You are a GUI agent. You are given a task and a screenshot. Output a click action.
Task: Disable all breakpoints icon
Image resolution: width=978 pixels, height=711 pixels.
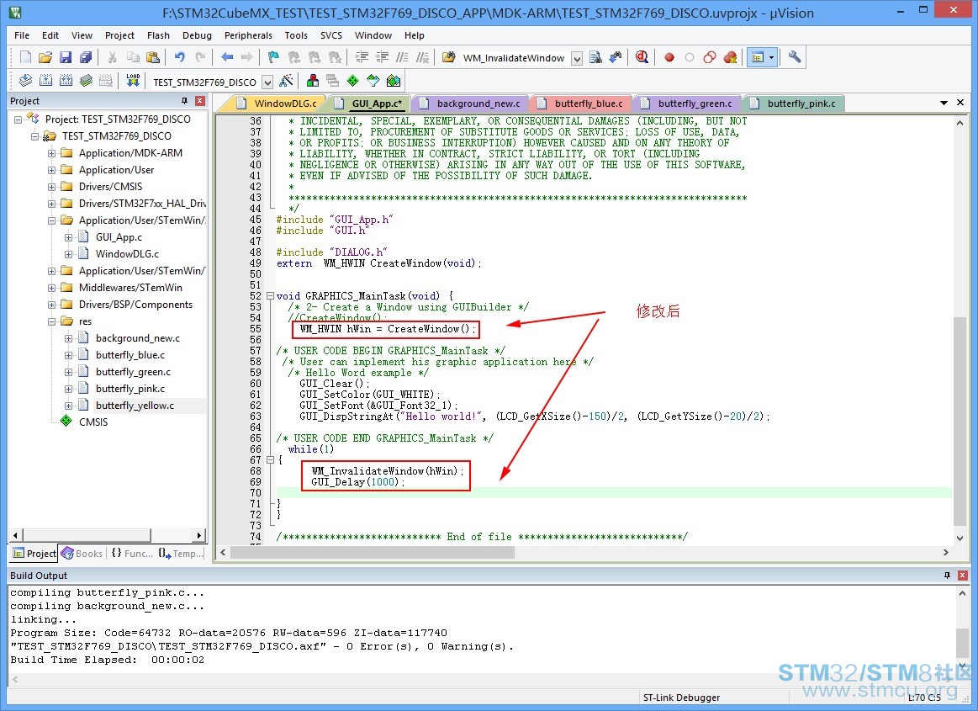(x=710, y=57)
